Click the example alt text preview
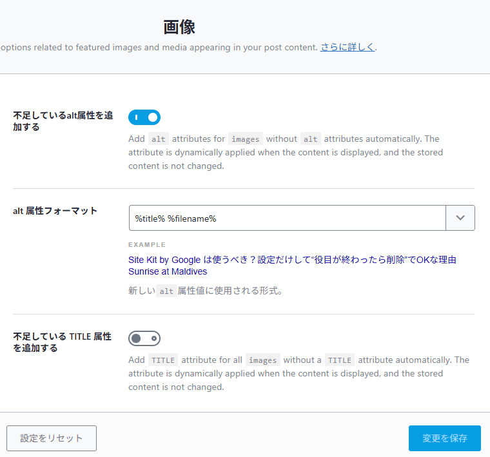This screenshot has height=457, width=490. (292, 266)
